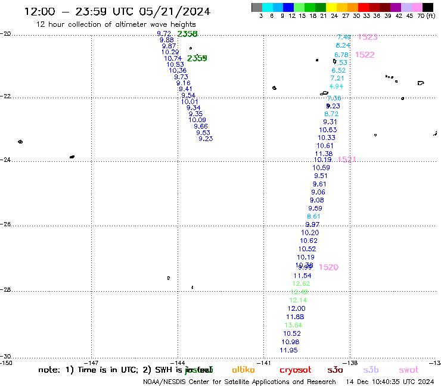Screen dimensions: 441x387
Task: Click the -141 longitude axis label
Action: tap(263, 363)
